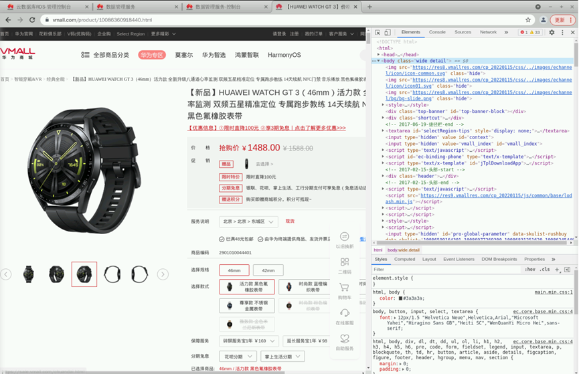Switch to 云数据库RDS-管理控制台 browser tab
The width and height of the screenshot is (579, 374).
(x=48, y=7)
